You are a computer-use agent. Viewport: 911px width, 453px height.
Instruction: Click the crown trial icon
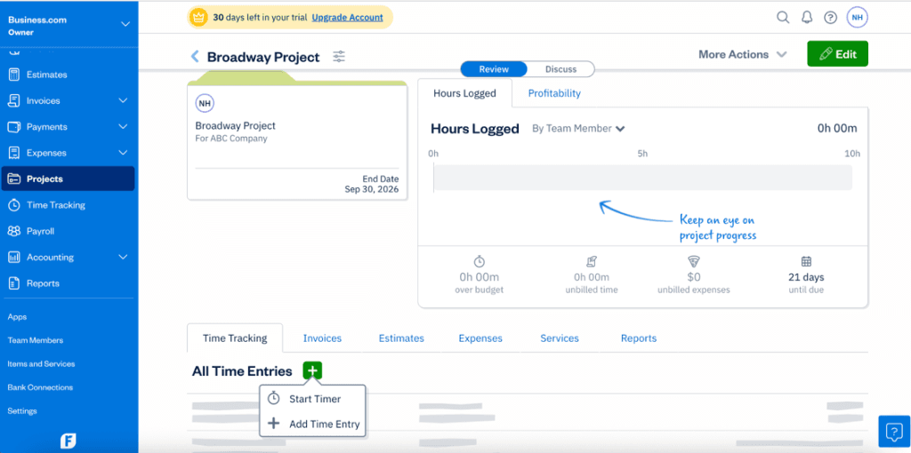click(x=199, y=18)
